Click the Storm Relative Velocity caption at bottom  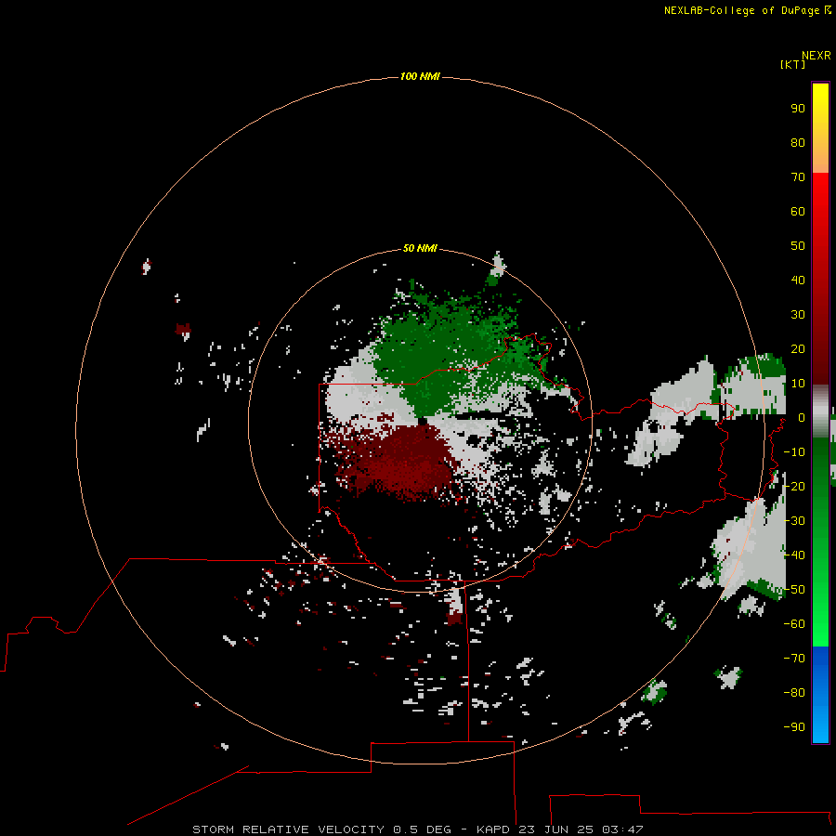click(x=417, y=829)
